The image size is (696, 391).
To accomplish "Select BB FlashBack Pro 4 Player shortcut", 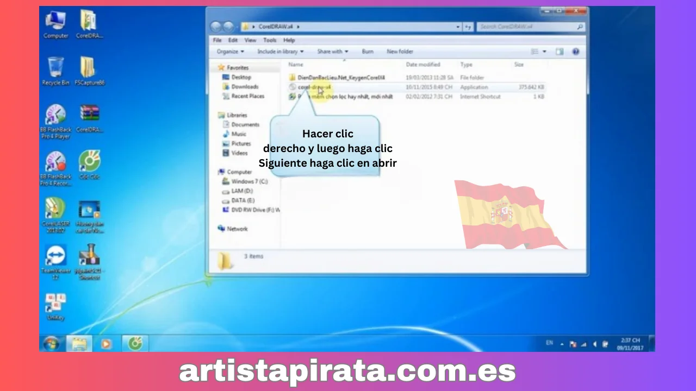I will point(55,122).
